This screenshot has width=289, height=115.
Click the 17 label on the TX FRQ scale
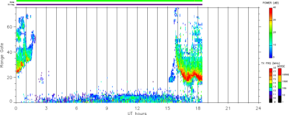[x=274, y=71]
